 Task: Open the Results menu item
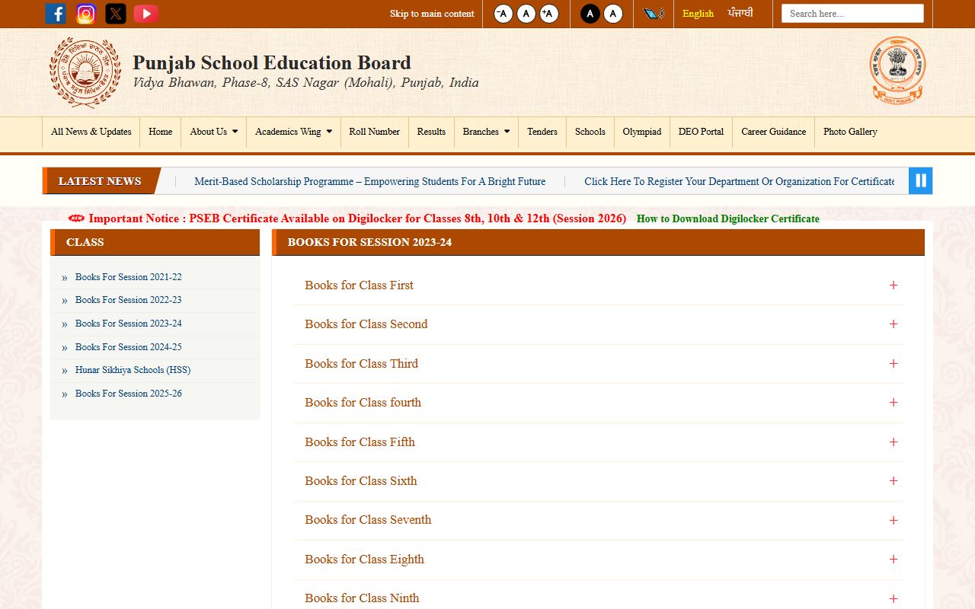click(x=431, y=132)
